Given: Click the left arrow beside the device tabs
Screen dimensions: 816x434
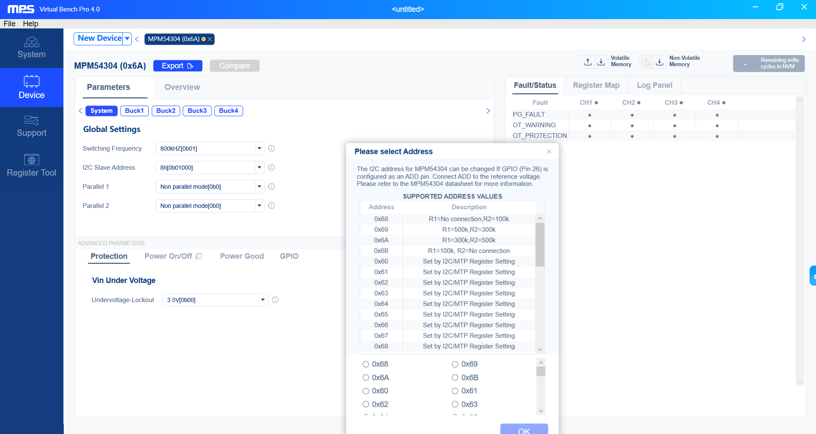Looking at the screenshot, I should 137,39.
